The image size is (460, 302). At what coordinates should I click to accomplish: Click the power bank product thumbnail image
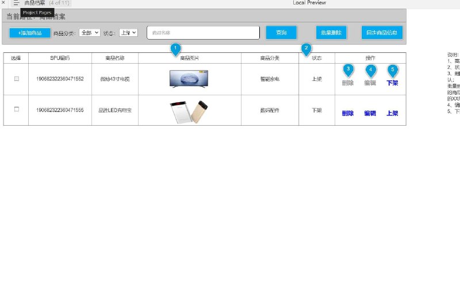click(189, 112)
